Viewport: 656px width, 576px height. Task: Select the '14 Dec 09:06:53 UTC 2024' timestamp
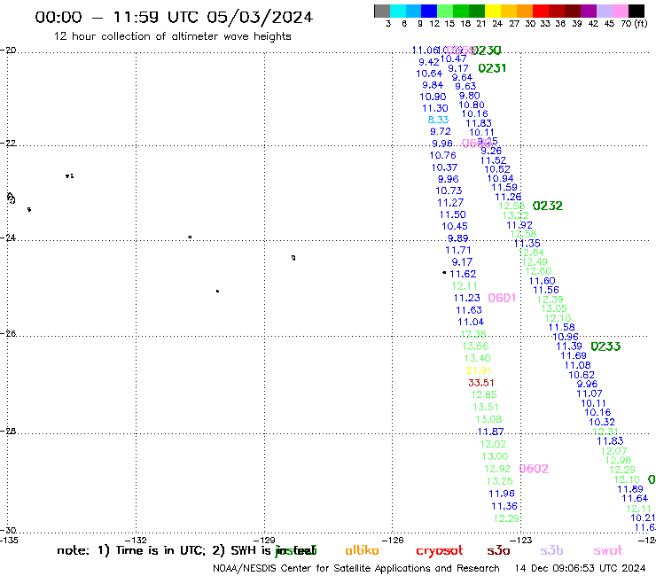click(x=580, y=568)
